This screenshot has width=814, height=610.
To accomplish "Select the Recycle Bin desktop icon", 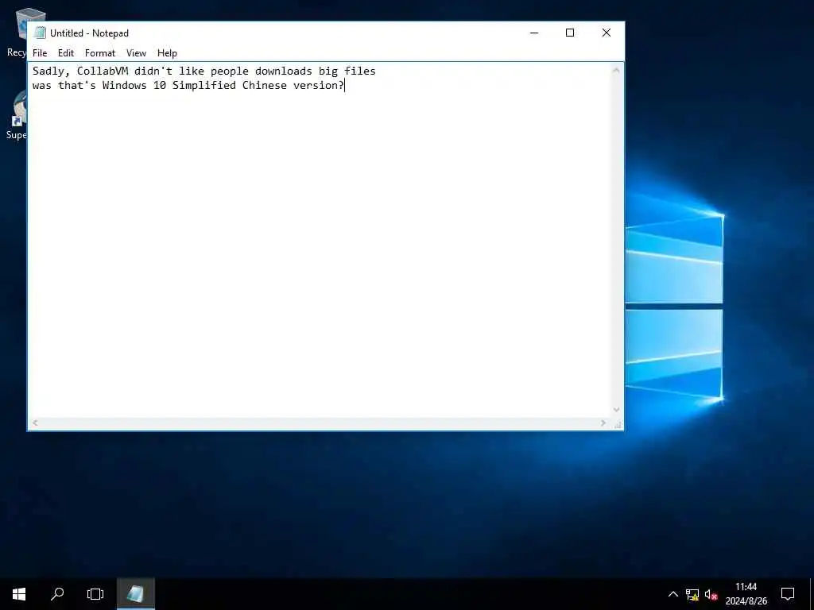I will (20, 32).
